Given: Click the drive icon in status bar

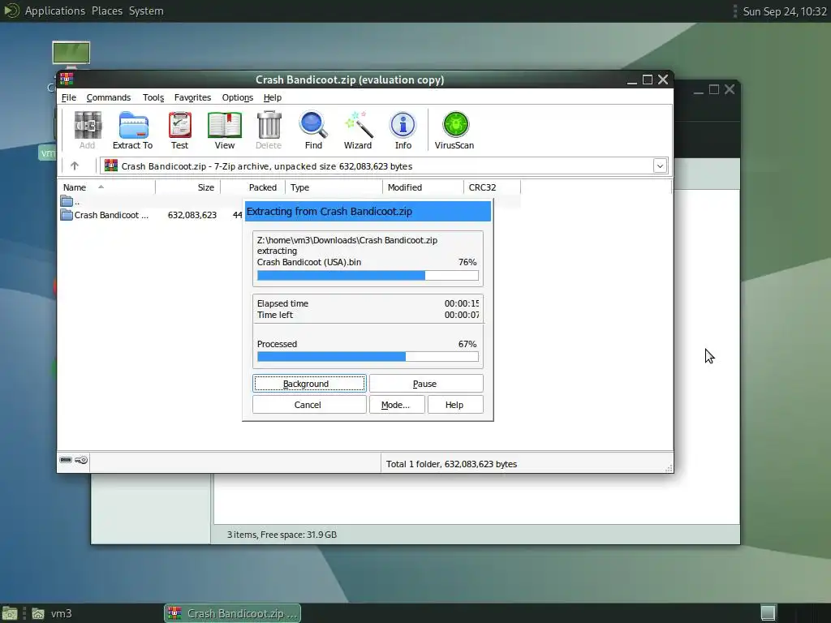Looking at the screenshot, I should click(66, 460).
